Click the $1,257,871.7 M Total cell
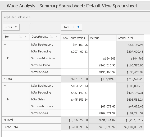 130,120
